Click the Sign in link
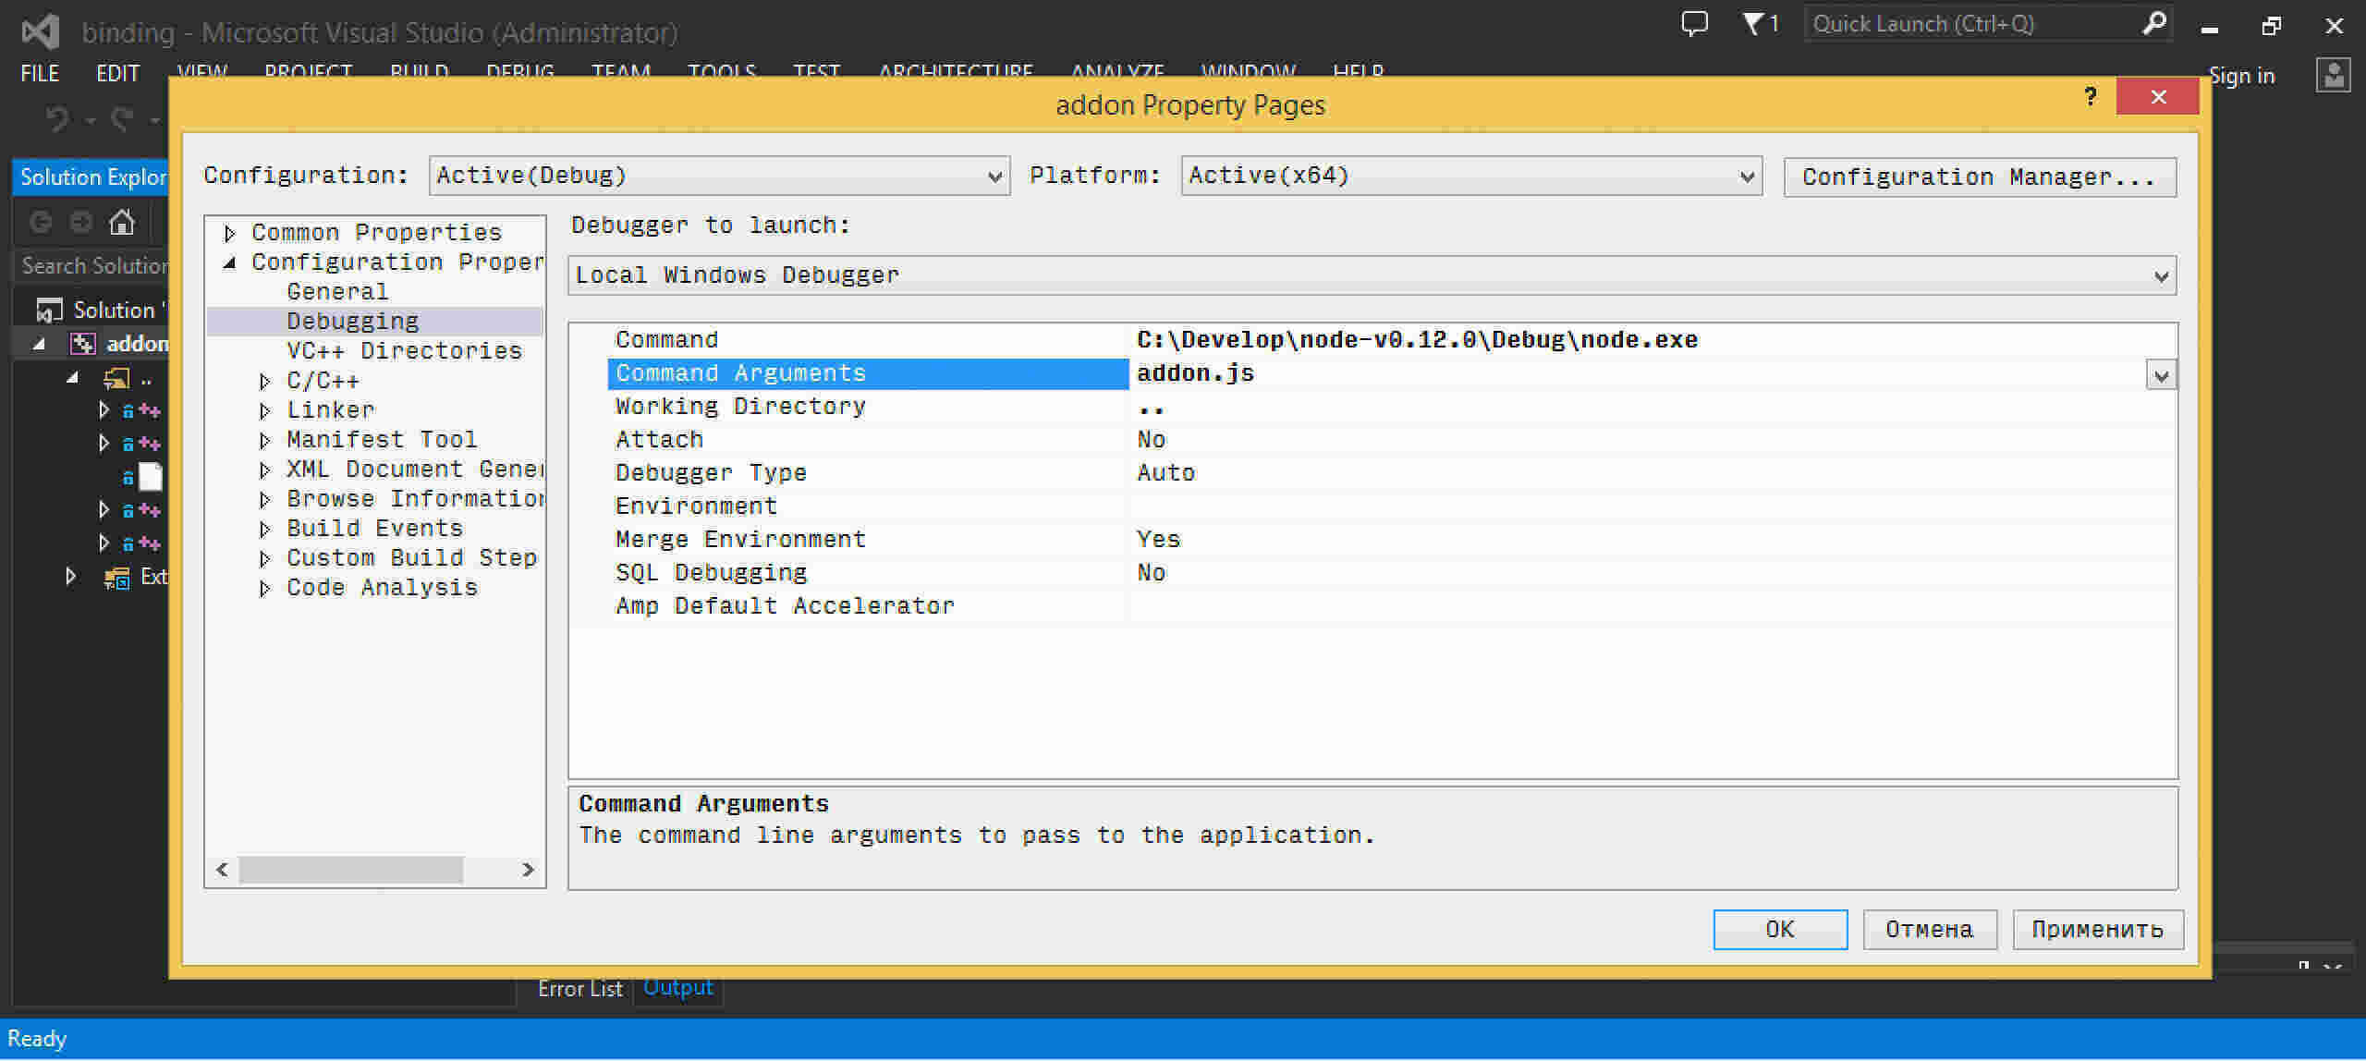Screen dimensions: 2366x1061 coord(2241,76)
